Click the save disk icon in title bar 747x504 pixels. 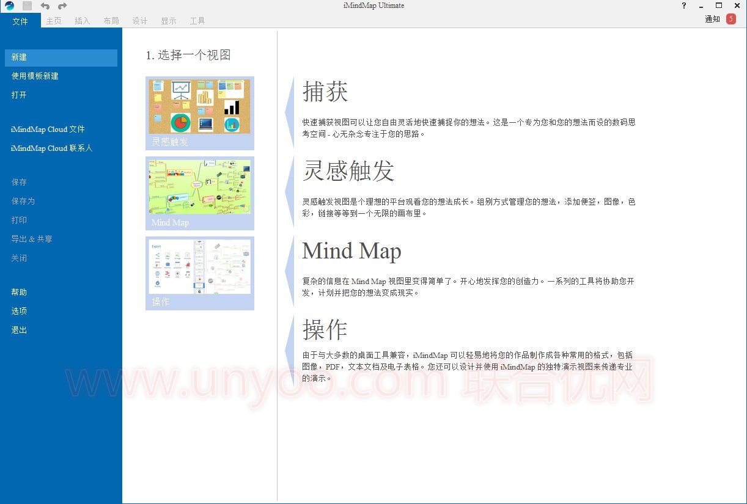pos(28,5)
